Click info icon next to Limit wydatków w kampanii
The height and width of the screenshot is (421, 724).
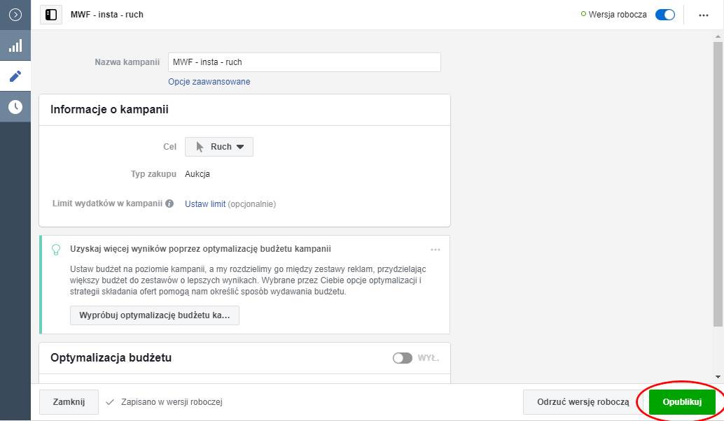tap(169, 204)
